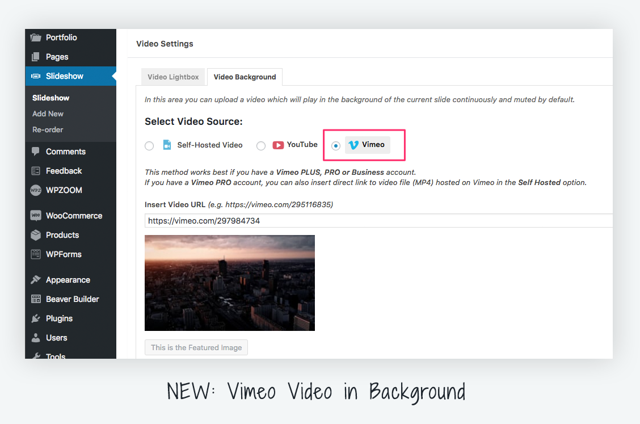This screenshot has height=424, width=640.
Task: Open the Plugins menu
Action: [70, 318]
